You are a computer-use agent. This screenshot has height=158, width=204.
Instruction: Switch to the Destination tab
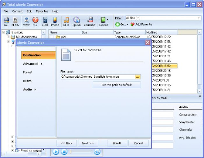pos(38,55)
